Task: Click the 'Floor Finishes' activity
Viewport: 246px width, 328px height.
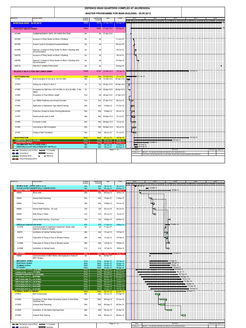Action: [38, 203]
